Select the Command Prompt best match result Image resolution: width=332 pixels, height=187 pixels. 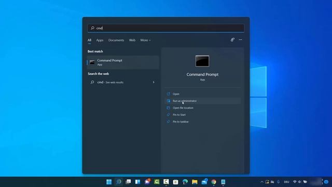point(123,62)
